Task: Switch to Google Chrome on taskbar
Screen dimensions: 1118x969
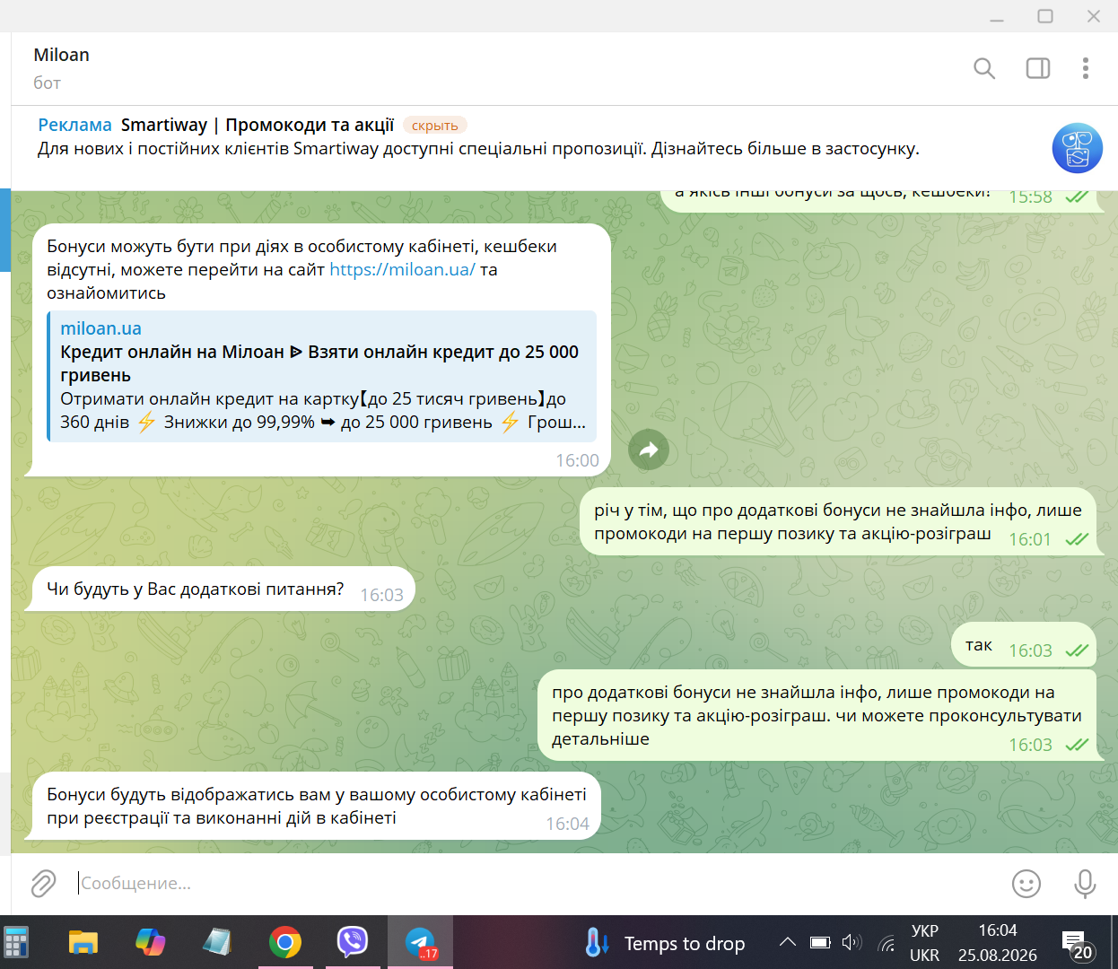Action: [x=285, y=942]
